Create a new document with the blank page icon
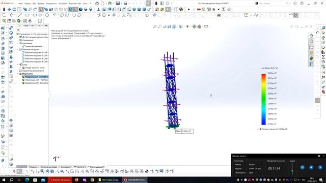 (102, 4)
